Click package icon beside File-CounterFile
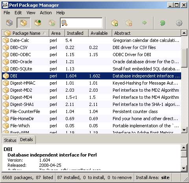Image resolution: width=189 pixels, height=183 pixels. pyautogui.click(x=6, y=111)
